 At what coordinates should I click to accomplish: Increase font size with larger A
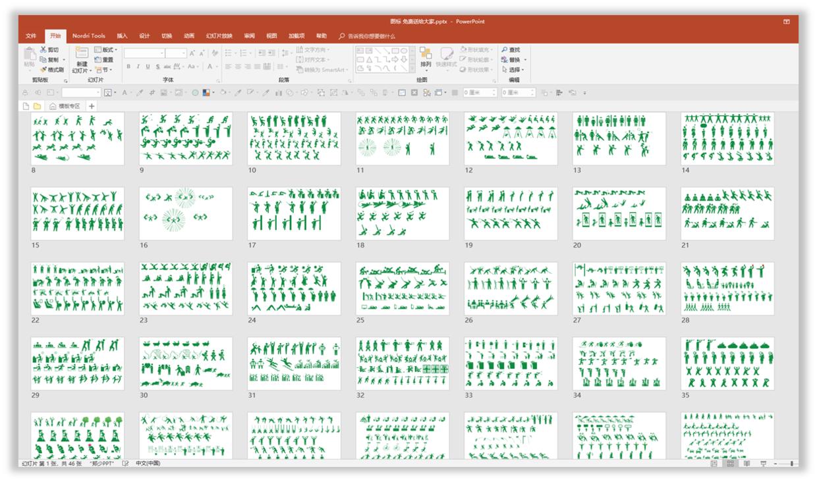[x=192, y=53]
